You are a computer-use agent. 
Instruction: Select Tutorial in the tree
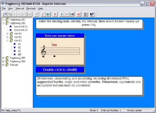click(14, 65)
